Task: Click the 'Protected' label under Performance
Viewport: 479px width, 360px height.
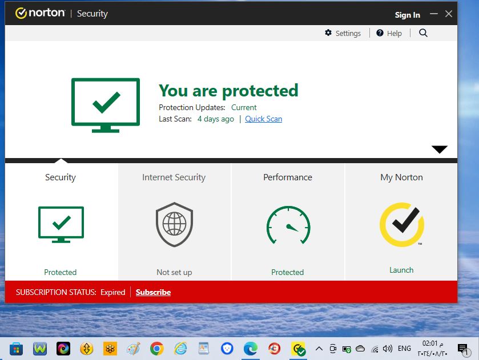Action: [288, 272]
